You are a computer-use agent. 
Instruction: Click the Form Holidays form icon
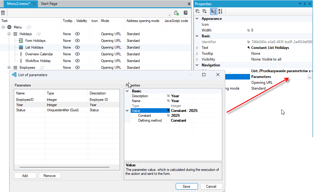[21, 41]
